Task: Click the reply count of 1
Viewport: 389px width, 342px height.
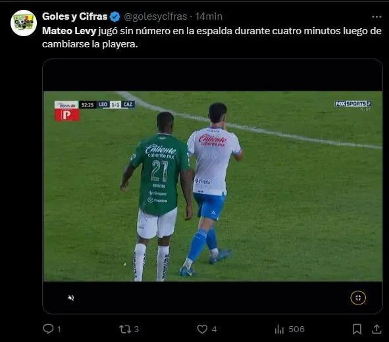Action: 59,330
